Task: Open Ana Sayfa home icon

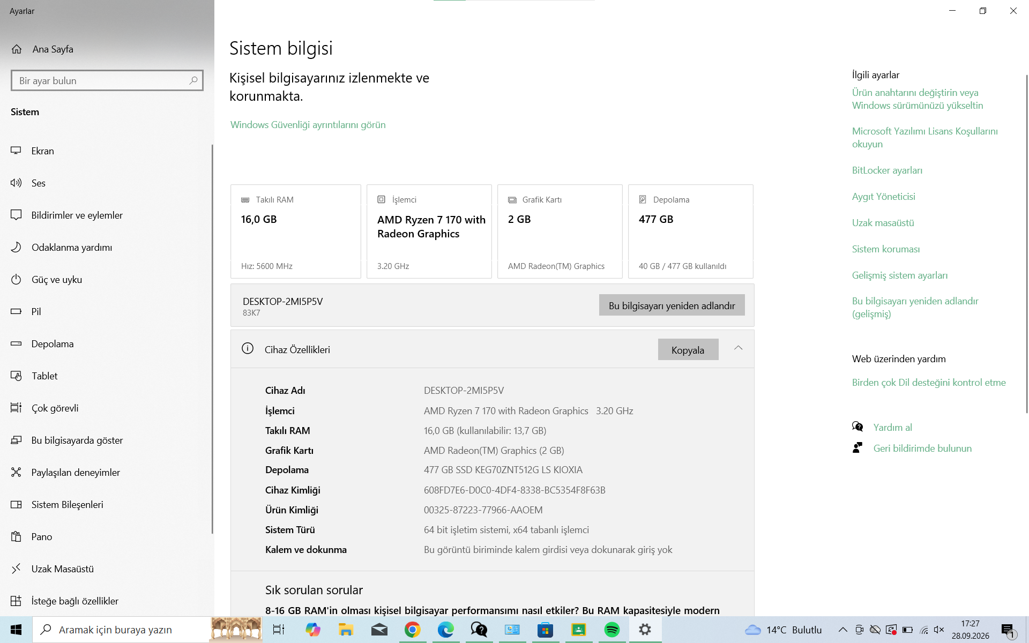Action: (17, 49)
